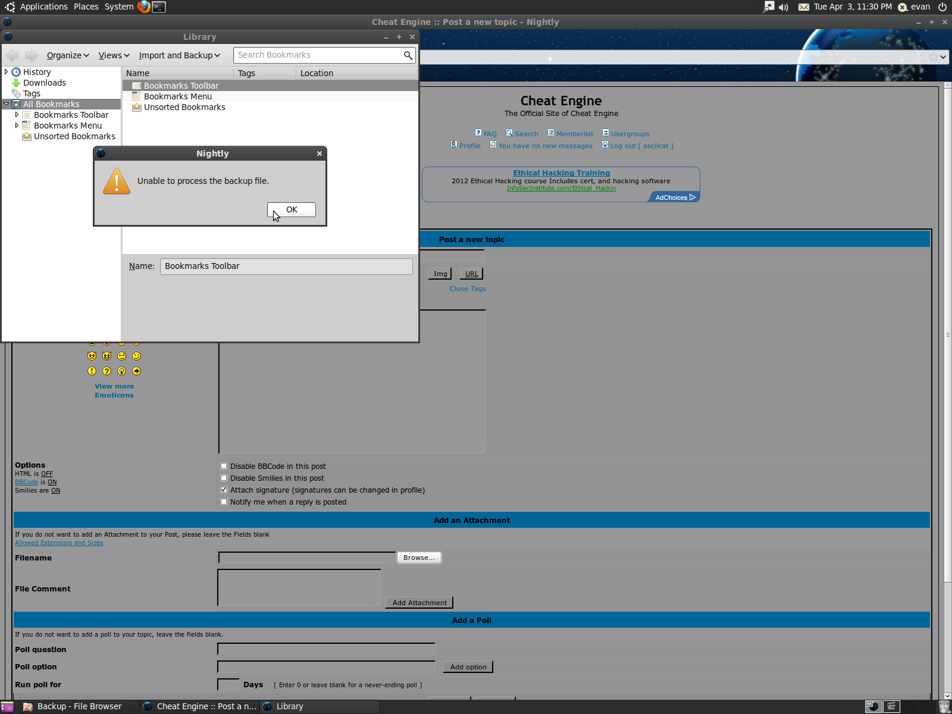Click the Name field showing Bookmarks Toolbar

click(286, 266)
